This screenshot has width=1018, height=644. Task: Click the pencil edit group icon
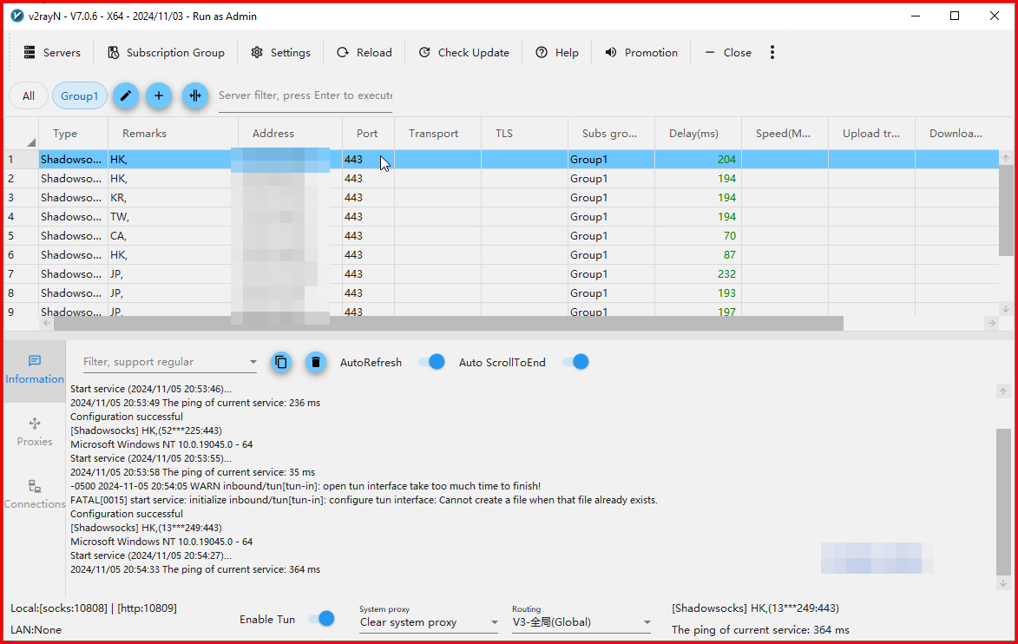click(126, 96)
